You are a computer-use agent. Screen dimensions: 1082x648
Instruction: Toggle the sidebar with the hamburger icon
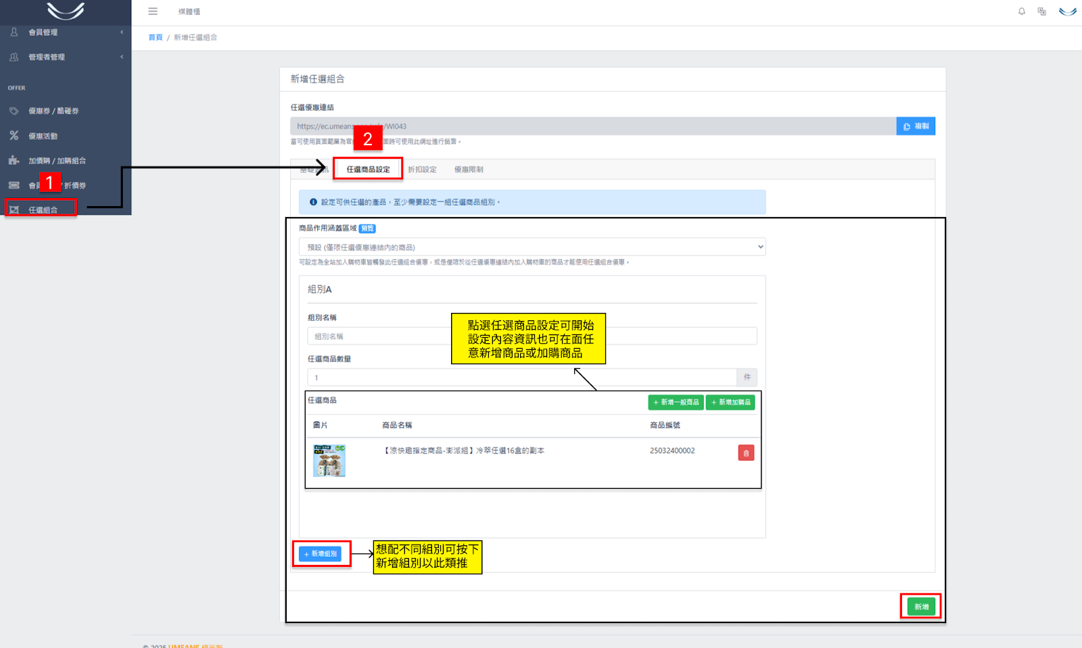coord(153,11)
